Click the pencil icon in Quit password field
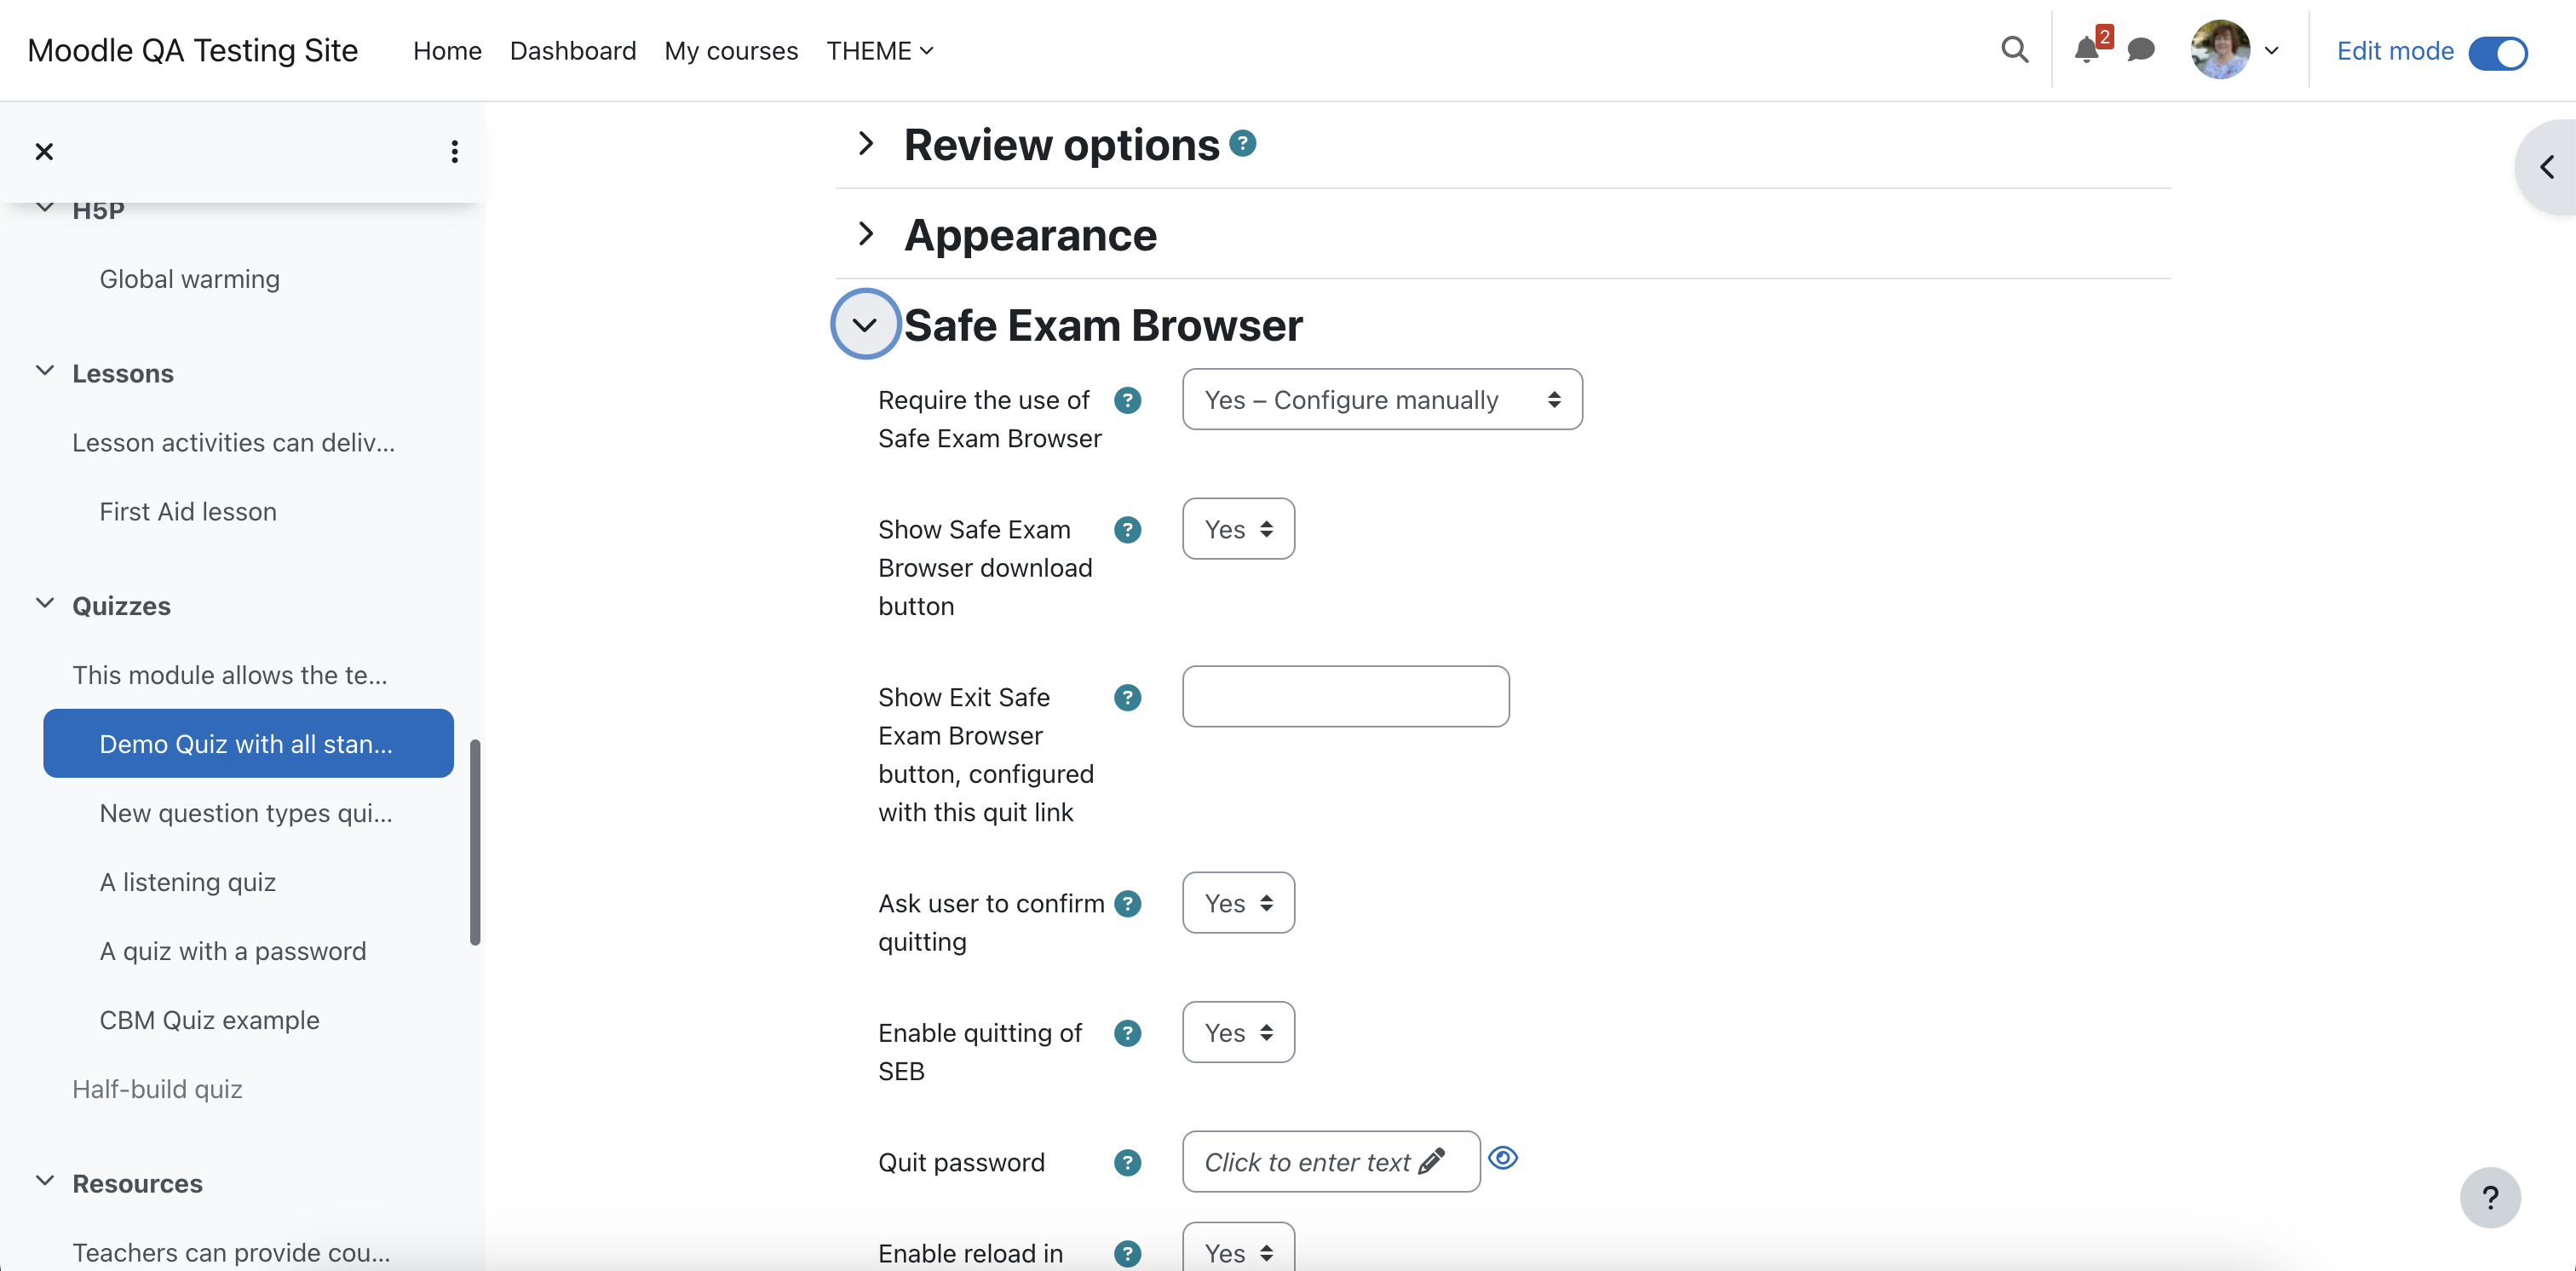The width and height of the screenshot is (2576, 1271). [1431, 1161]
